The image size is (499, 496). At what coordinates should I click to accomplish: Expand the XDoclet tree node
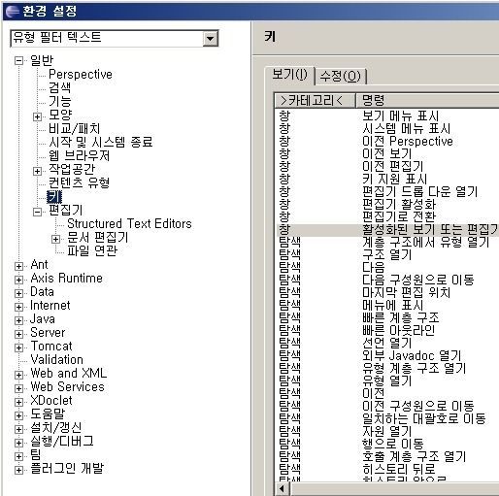(x=19, y=402)
